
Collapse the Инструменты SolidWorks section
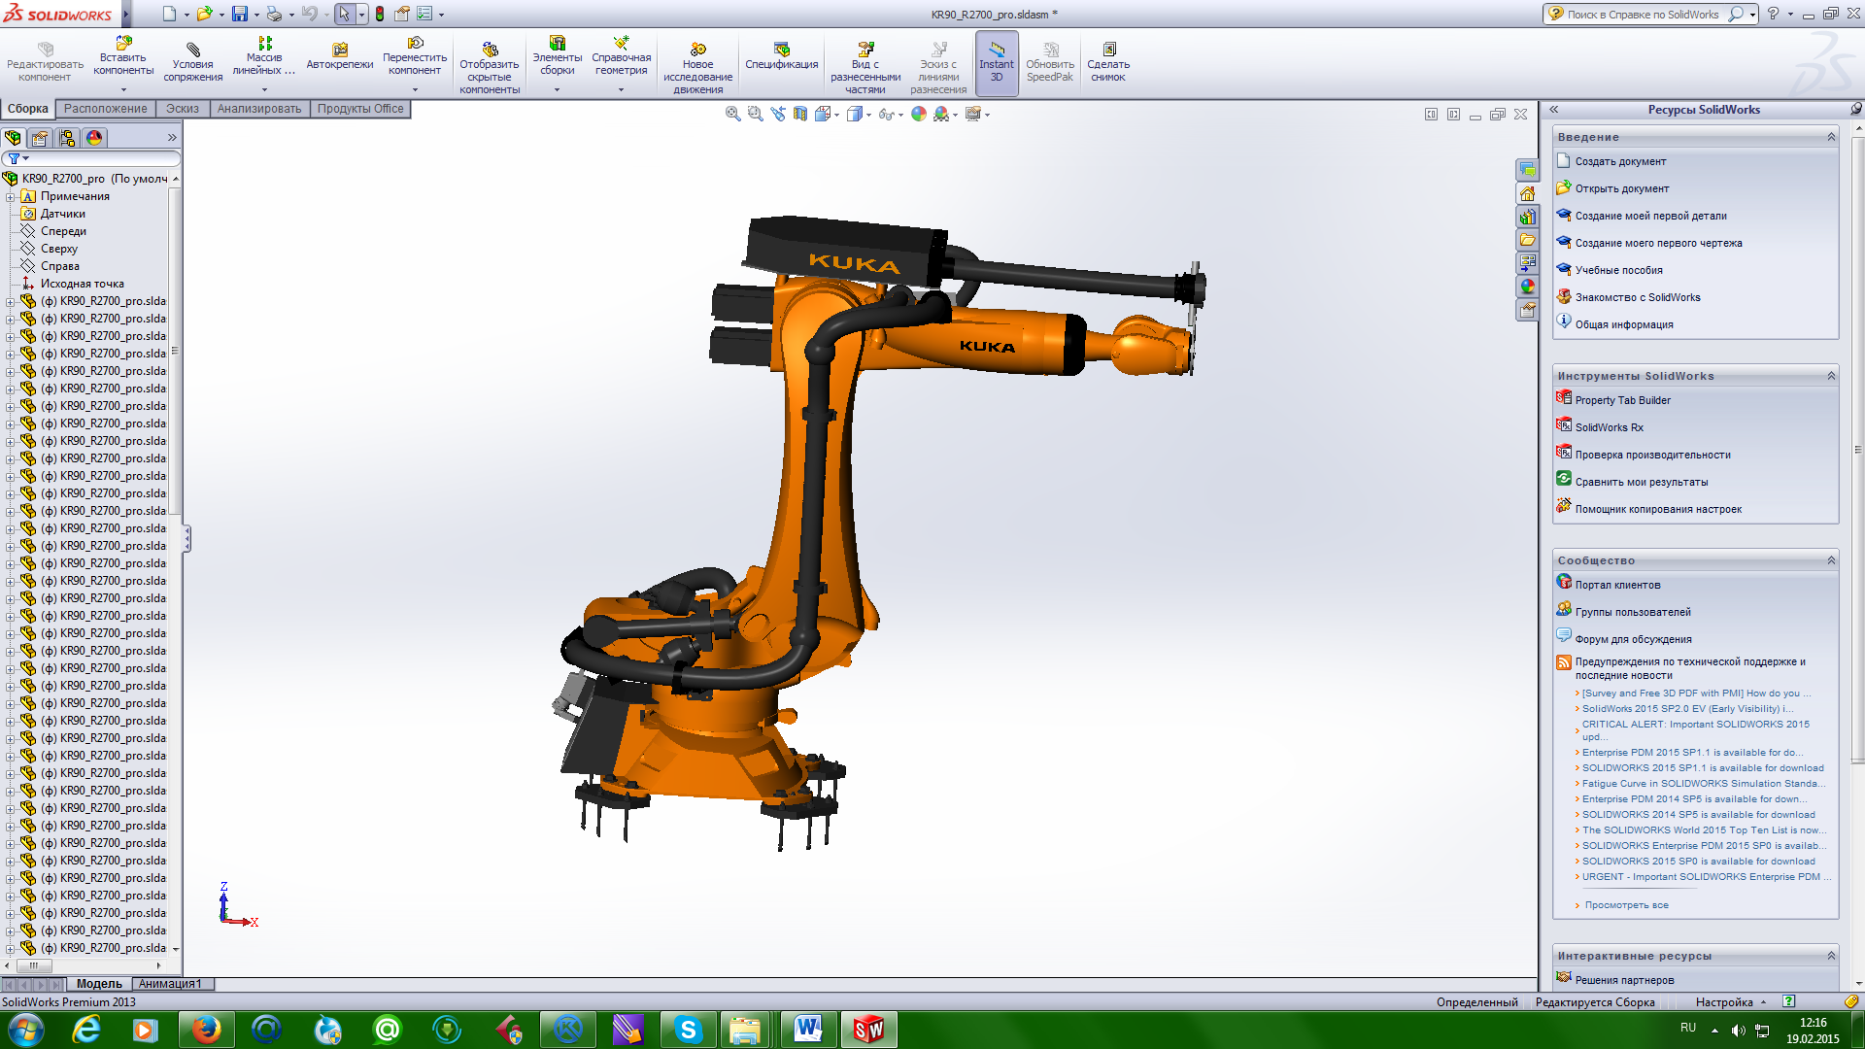(x=1831, y=376)
